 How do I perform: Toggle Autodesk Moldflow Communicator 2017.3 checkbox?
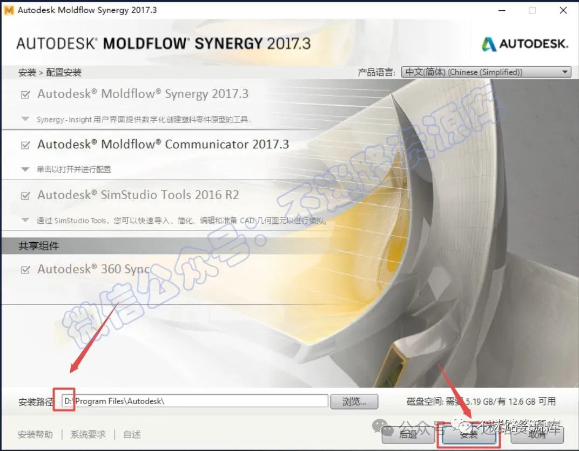(25, 145)
